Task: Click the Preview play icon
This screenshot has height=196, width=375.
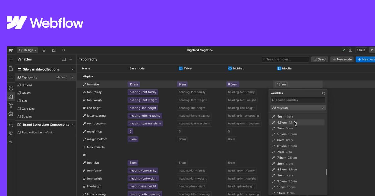Action: tap(64, 50)
